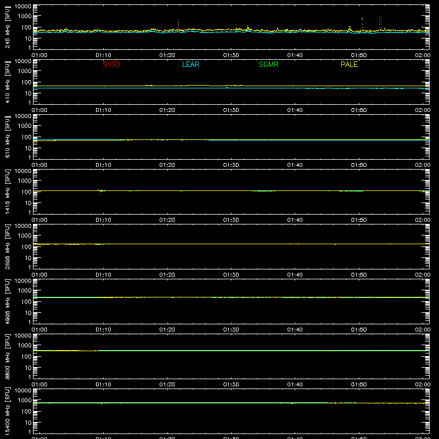439x439 pixels.
Task: Click the 10000 tick label on 4995 MHz axis
Action: (23, 281)
